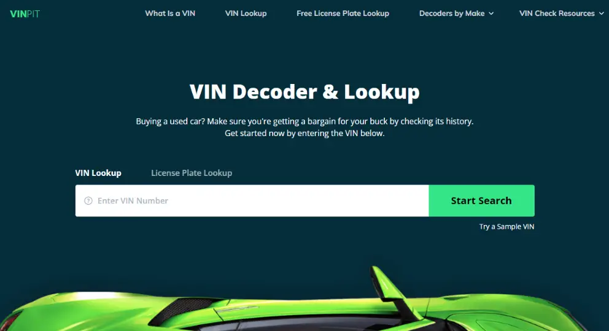Image resolution: width=609 pixels, height=331 pixels.
Task: Click the VIN Decoder & Lookup heading
Action: 304,92
